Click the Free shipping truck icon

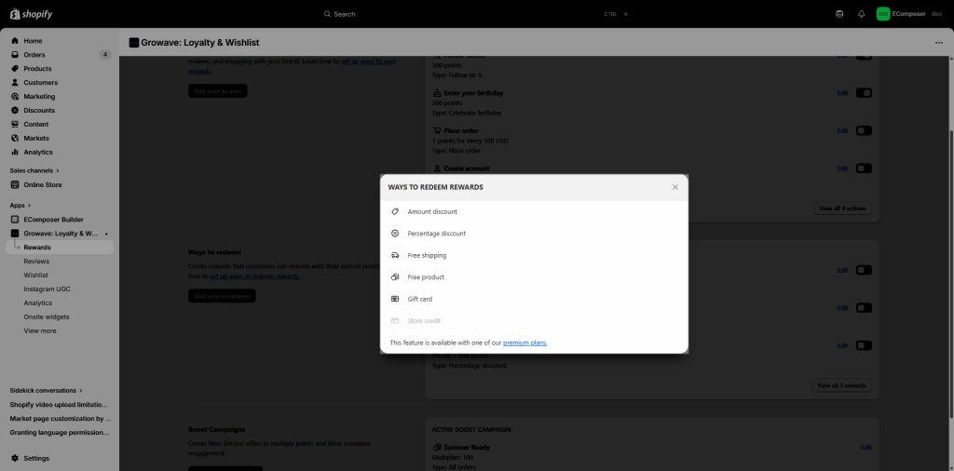pyautogui.click(x=395, y=255)
